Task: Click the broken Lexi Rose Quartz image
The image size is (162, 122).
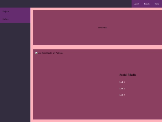Action: 49,53
